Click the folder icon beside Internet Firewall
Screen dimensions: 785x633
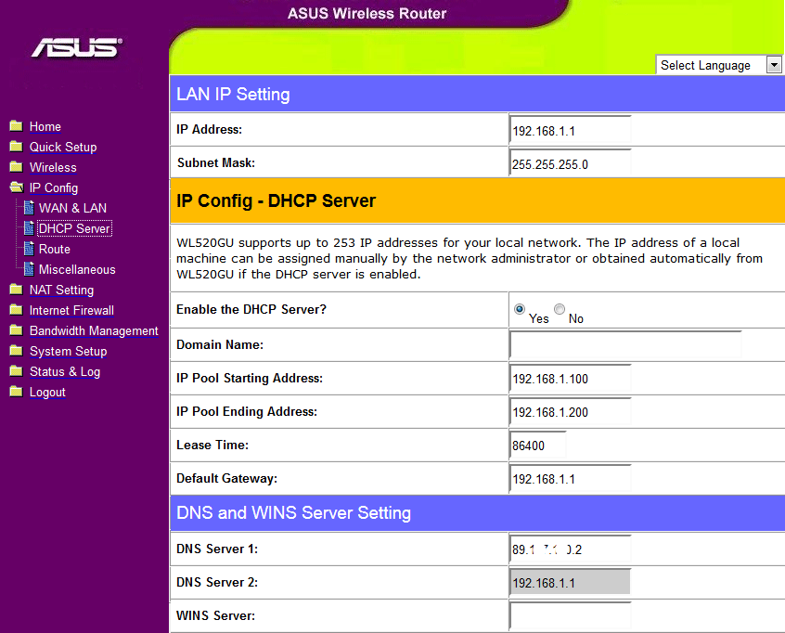pyautogui.click(x=16, y=310)
